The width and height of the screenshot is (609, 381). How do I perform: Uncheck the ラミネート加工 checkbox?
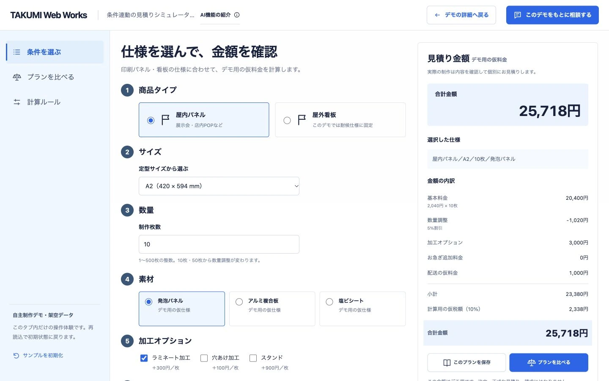click(x=144, y=358)
